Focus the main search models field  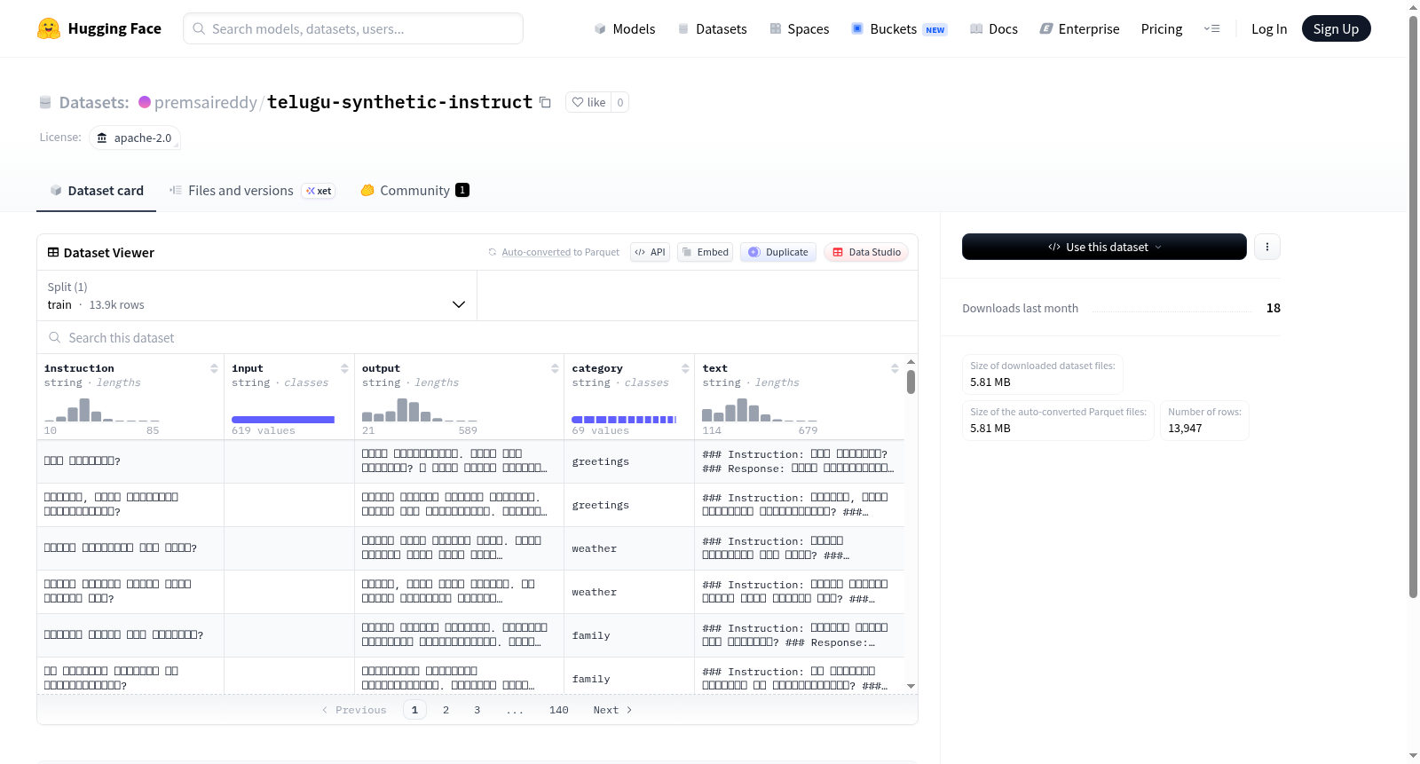[353, 28]
